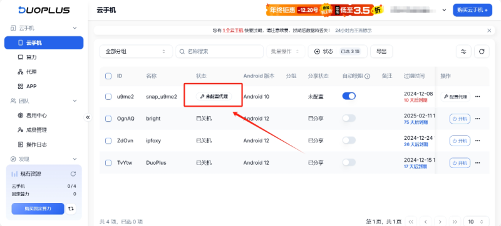Collapse the 团队 sidebar section
The height and width of the screenshot is (226, 501).
[75, 101]
